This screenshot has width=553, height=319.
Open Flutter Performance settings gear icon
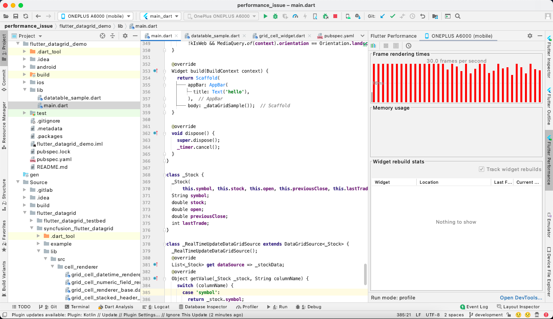click(x=530, y=36)
